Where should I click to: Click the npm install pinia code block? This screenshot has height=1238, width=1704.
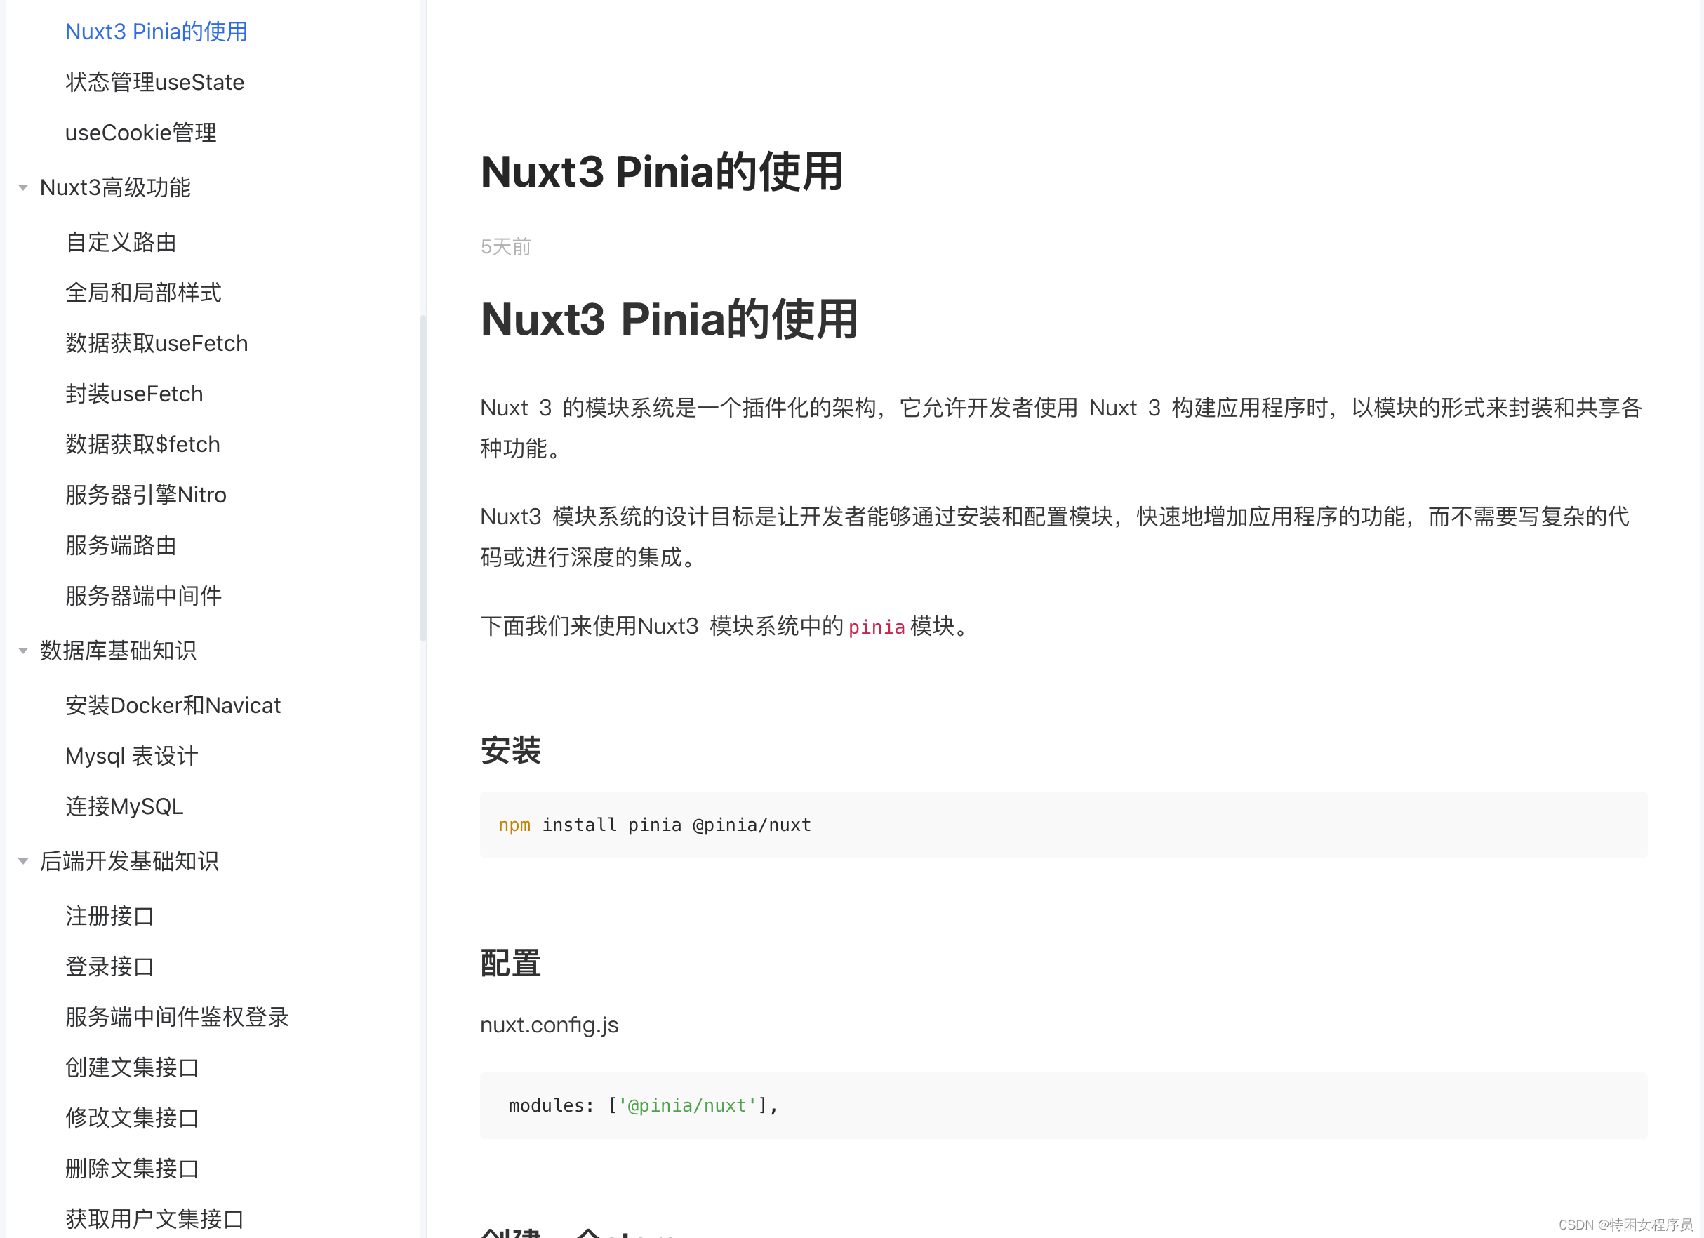click(x=1063, y=824)
